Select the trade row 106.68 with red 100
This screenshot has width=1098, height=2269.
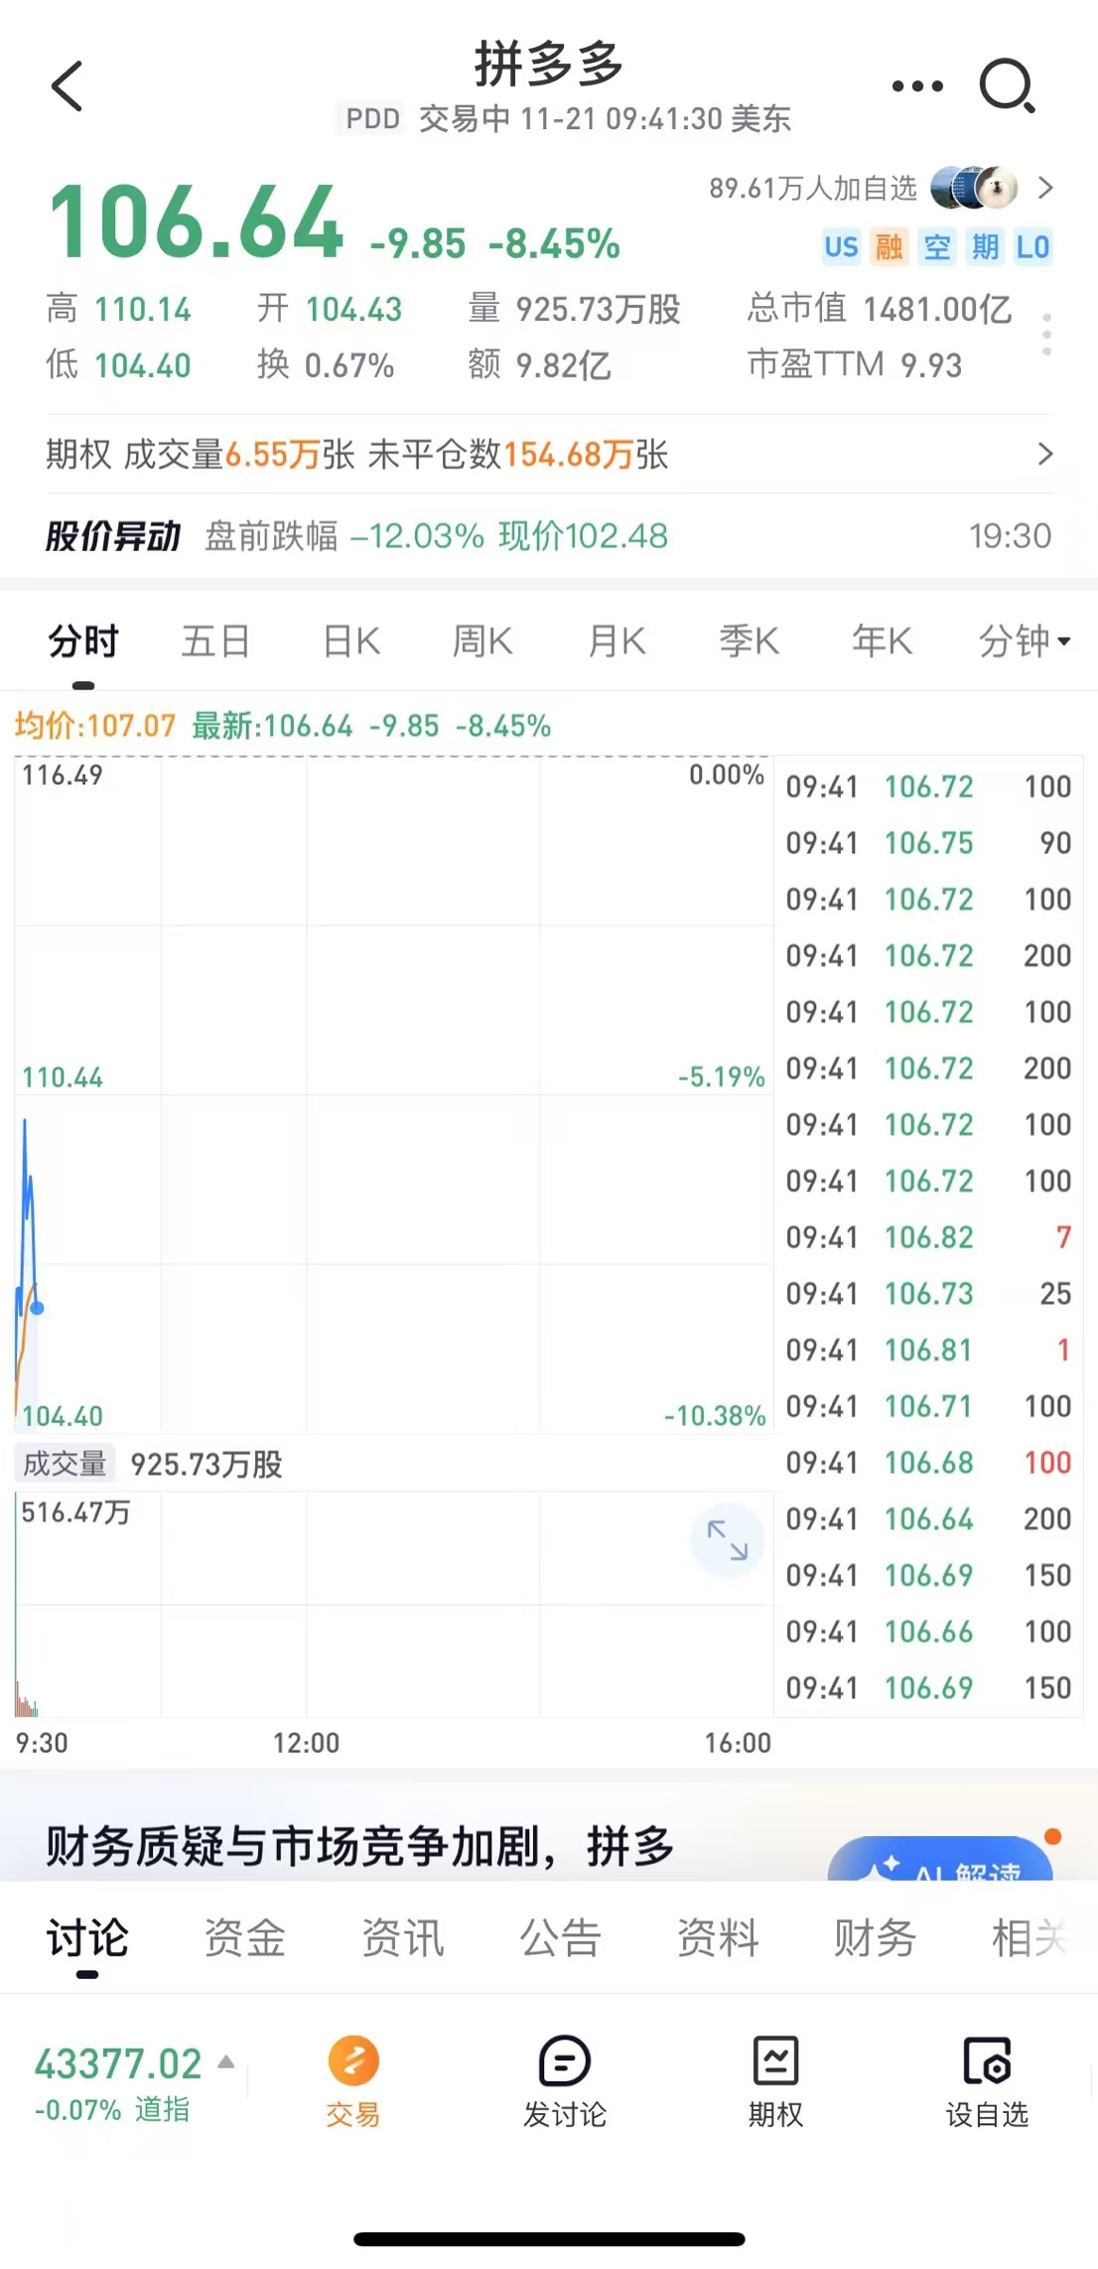click(928, 1463)
